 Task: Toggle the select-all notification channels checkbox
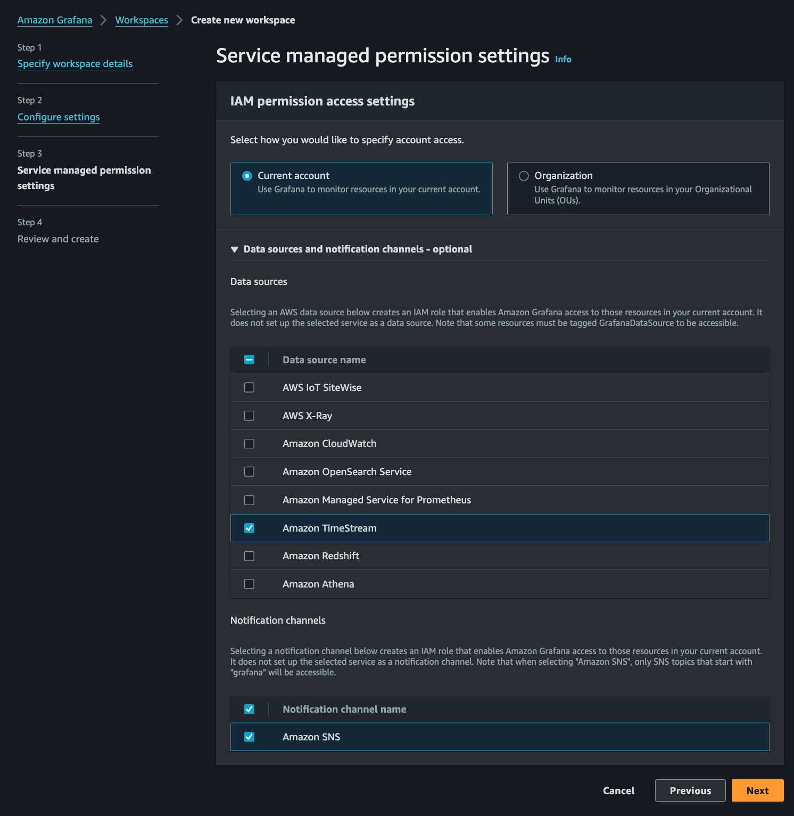coord(249,709)
